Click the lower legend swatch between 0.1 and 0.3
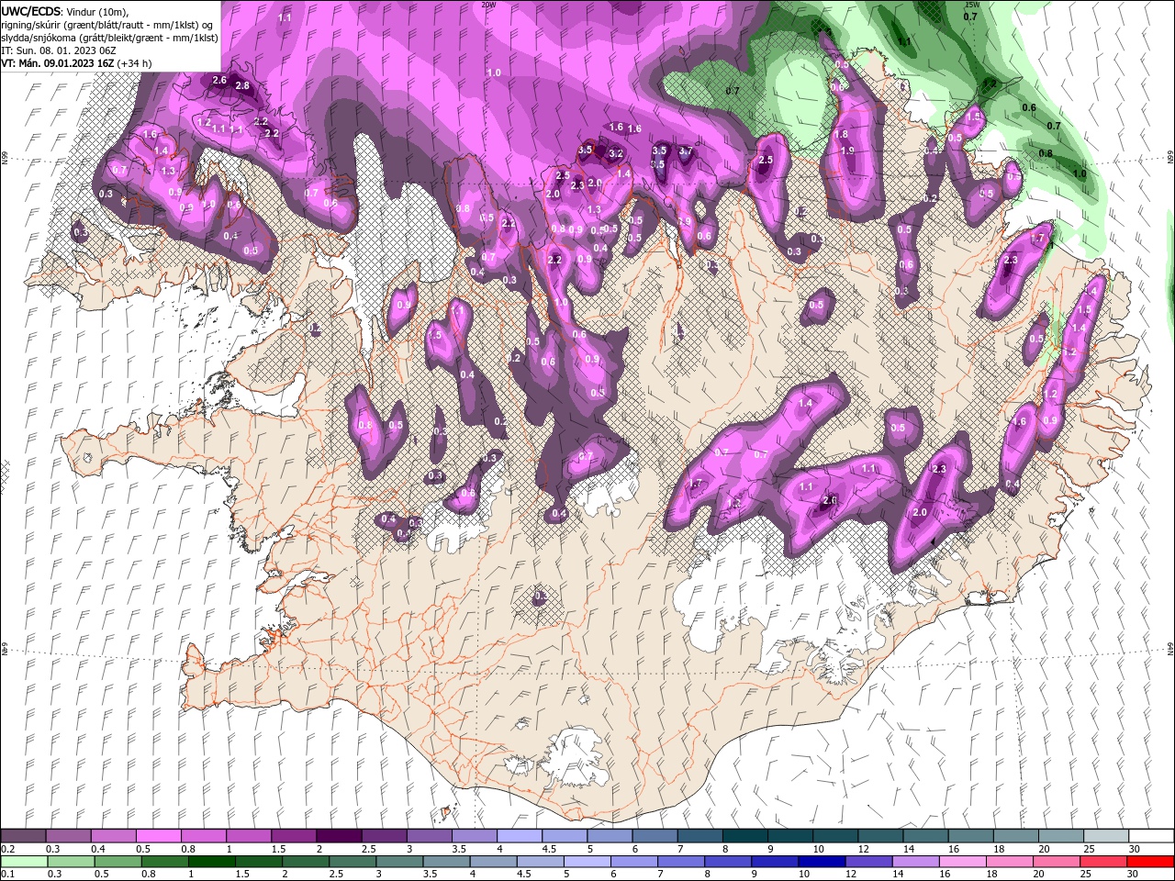This screenshot has height=881, width=1175. coord(24,862)
